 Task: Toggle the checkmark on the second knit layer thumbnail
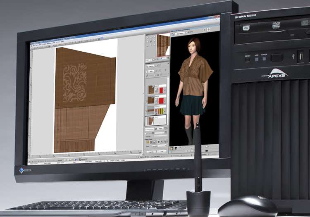[x=153, y=96]
